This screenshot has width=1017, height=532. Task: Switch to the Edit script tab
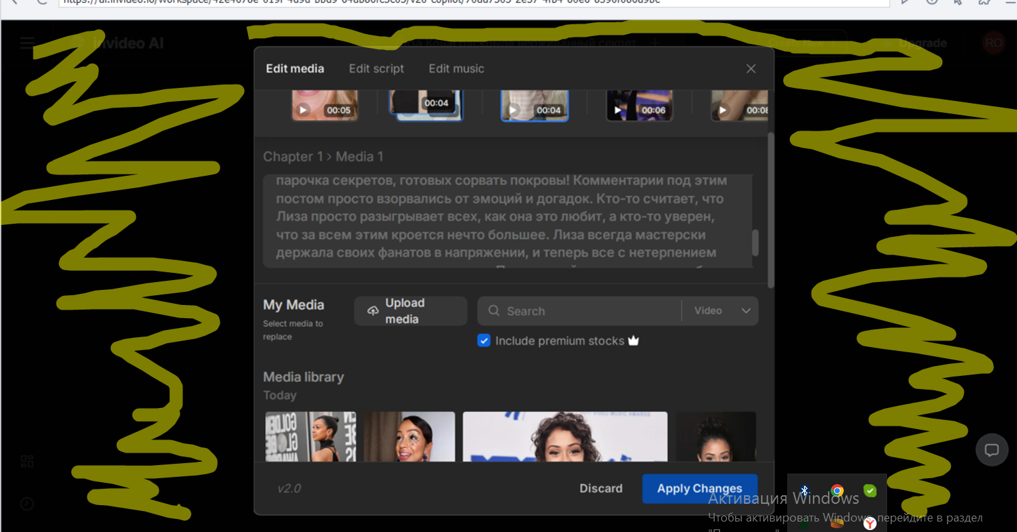point(377,69)
